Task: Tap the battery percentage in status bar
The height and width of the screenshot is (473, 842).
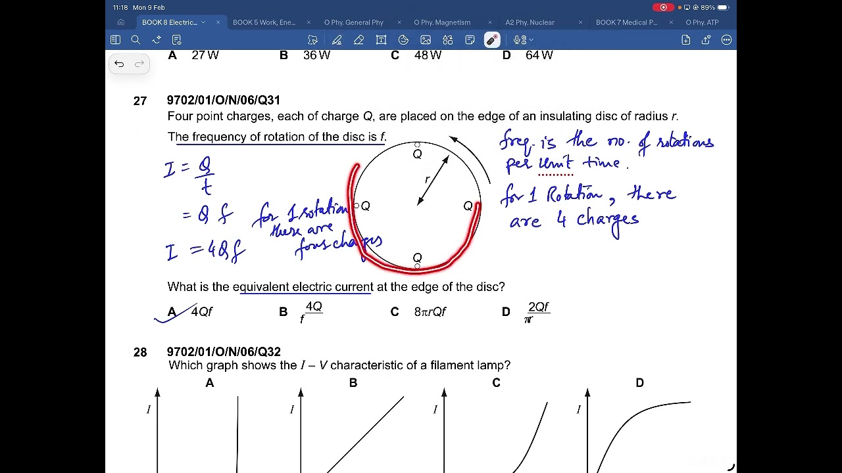Action: pyautogui.click(x=708, y=7)
